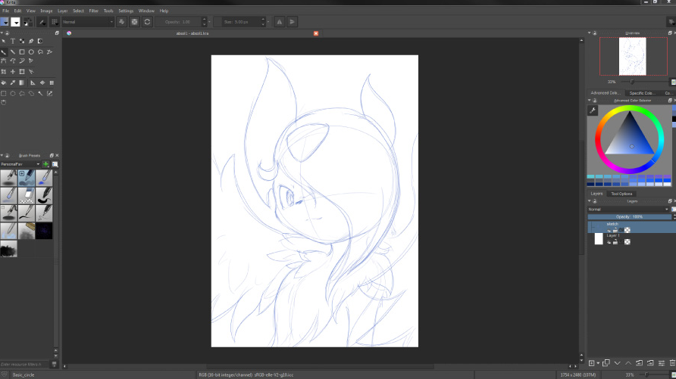Toggle visibility of Layer 1
The width and height of the screenshot is (676, 379).
(609, 242)
